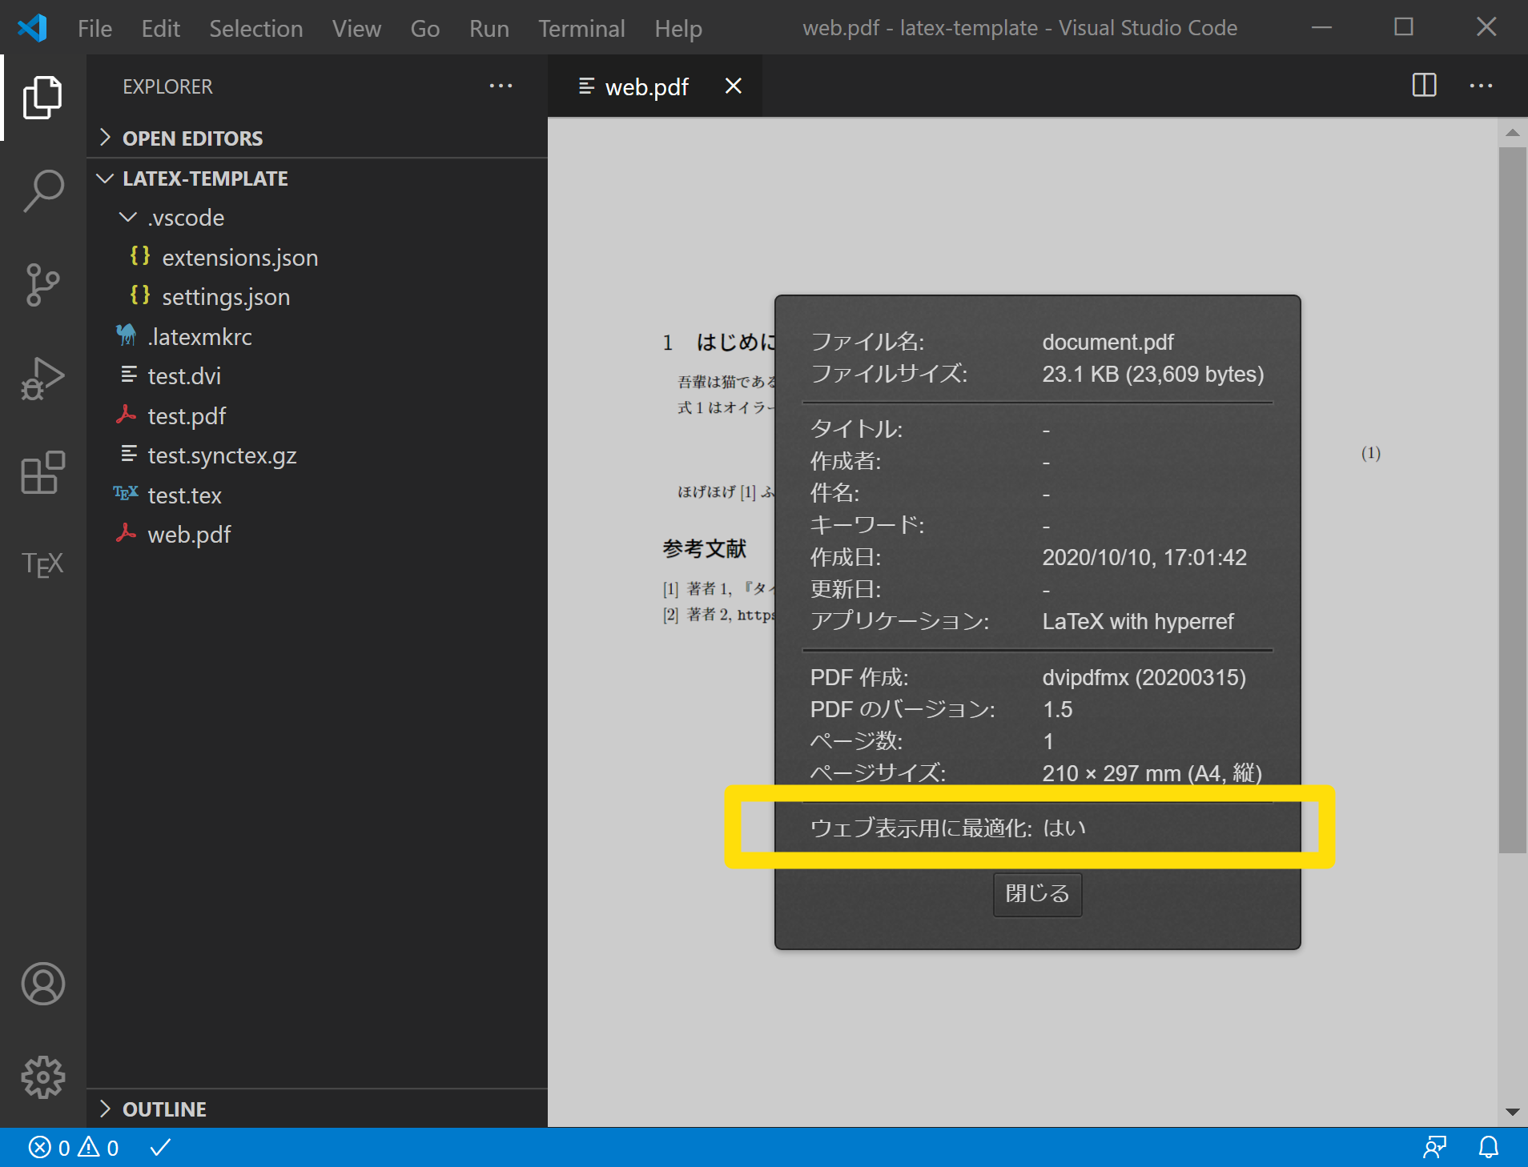The width and height of the screenshot is (1528, 1167).
Task: Open the TeX LaTeX Workshop view
Action: coord(42,564)
